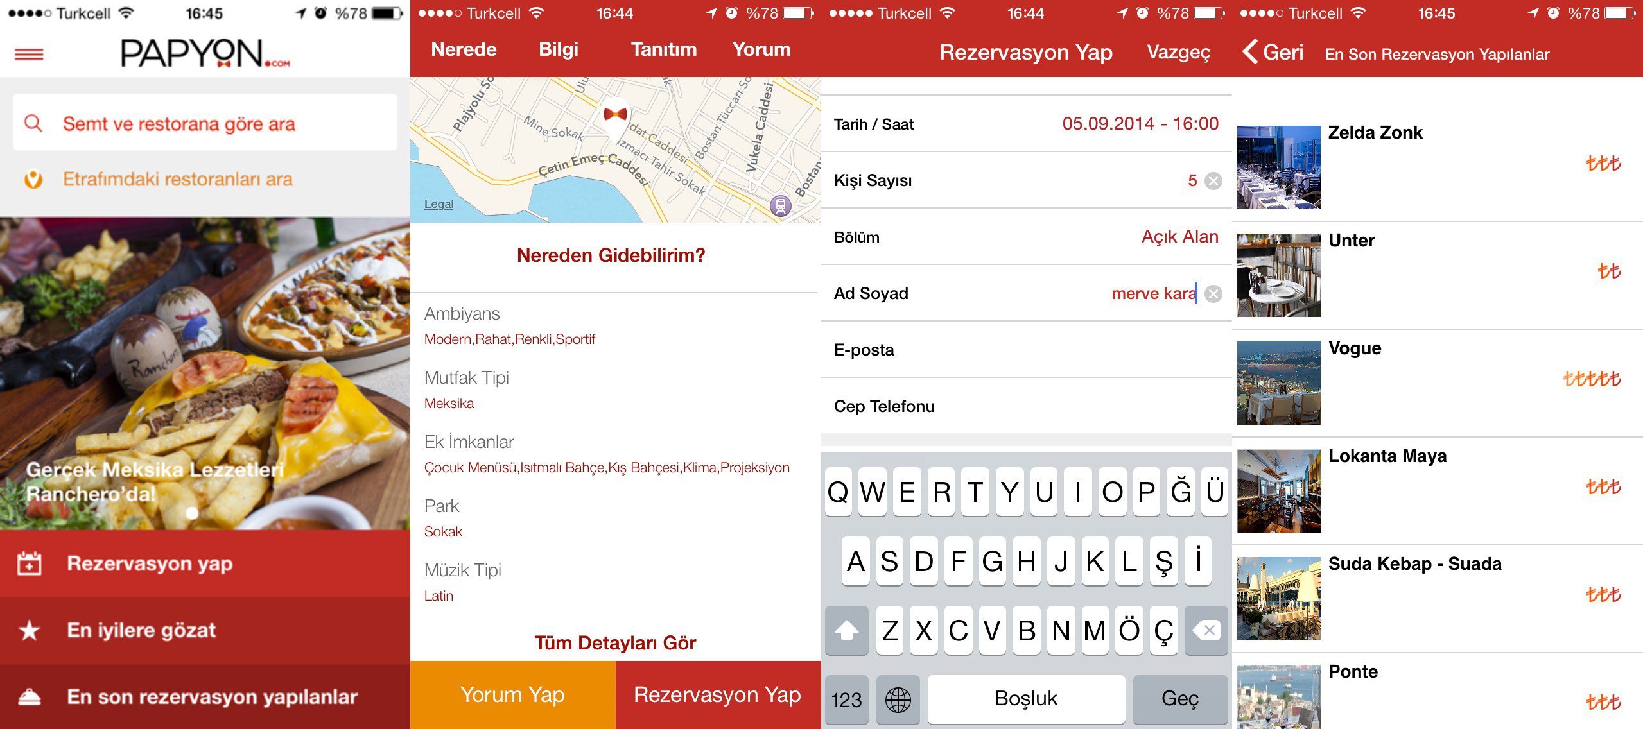Screen dimensions: 1643x729
Task: Open the Lokanta Maya thumbnail
Action: pyautogui.click(x=1278, y=491)
